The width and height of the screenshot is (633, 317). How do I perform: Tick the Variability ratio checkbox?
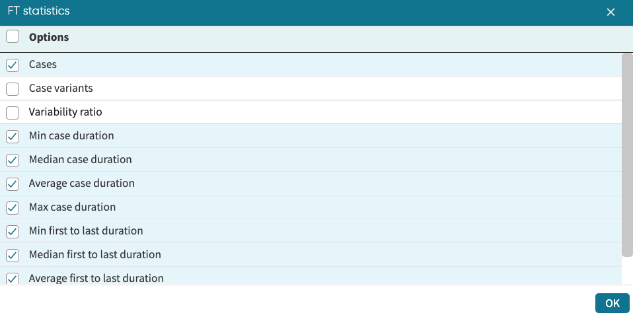[x=13, y=112]
